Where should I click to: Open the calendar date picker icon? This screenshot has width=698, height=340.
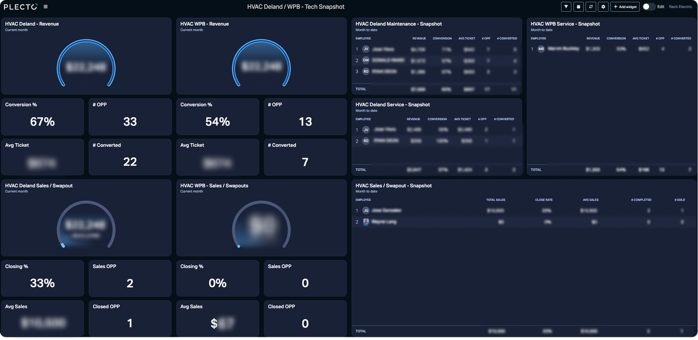click(579, 7)
